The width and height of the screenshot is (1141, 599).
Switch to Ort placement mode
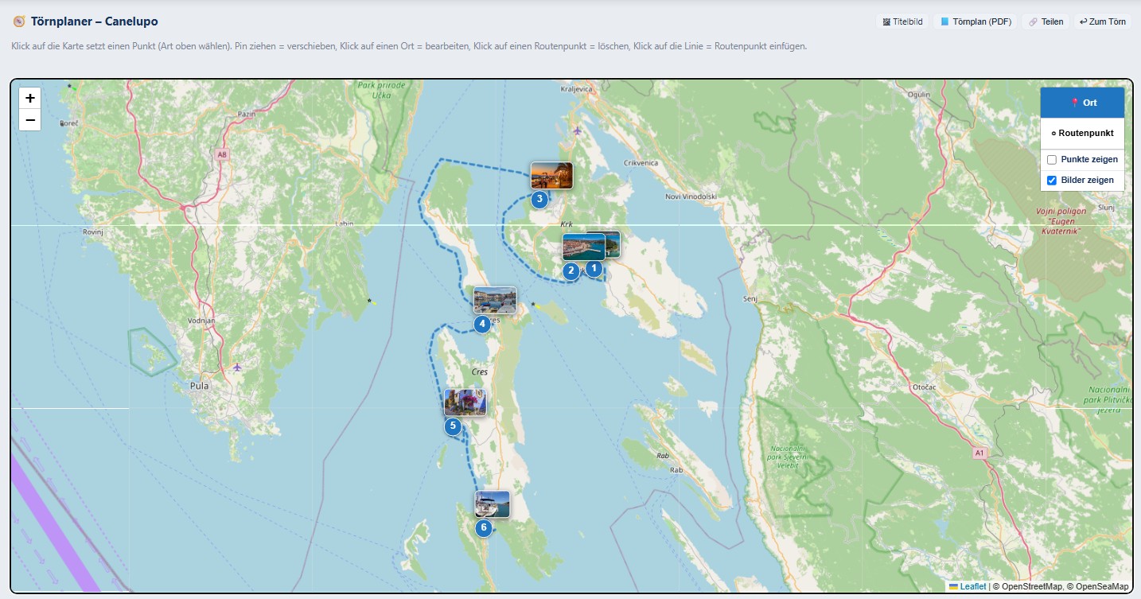(1082, 103)
